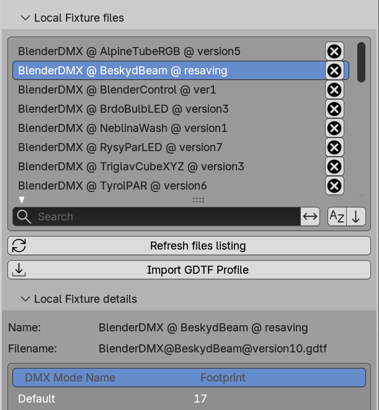The height and width of the screenshot is (410, 379).
Task: Click the magnifier icon in search box
Action: coord(24,217)
